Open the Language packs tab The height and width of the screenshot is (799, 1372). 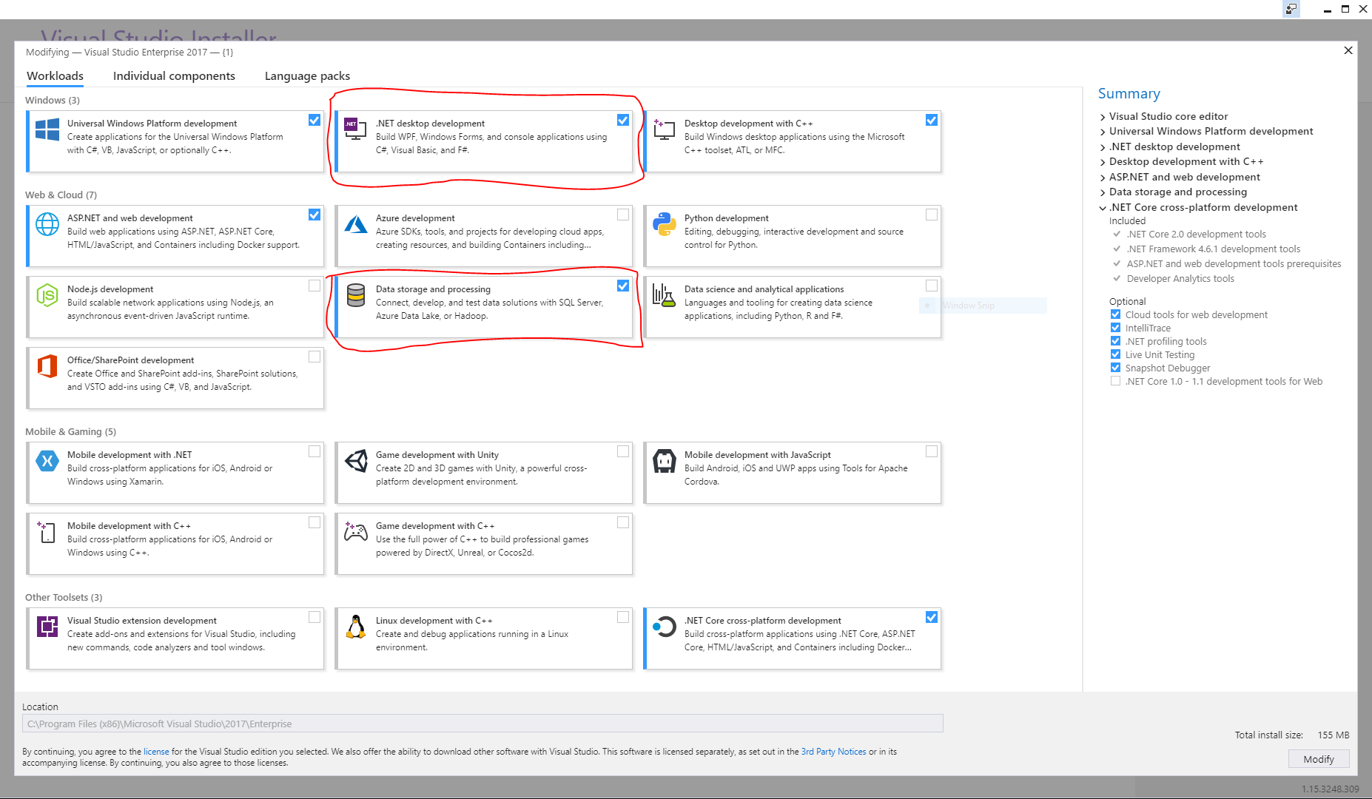[307, 75]
